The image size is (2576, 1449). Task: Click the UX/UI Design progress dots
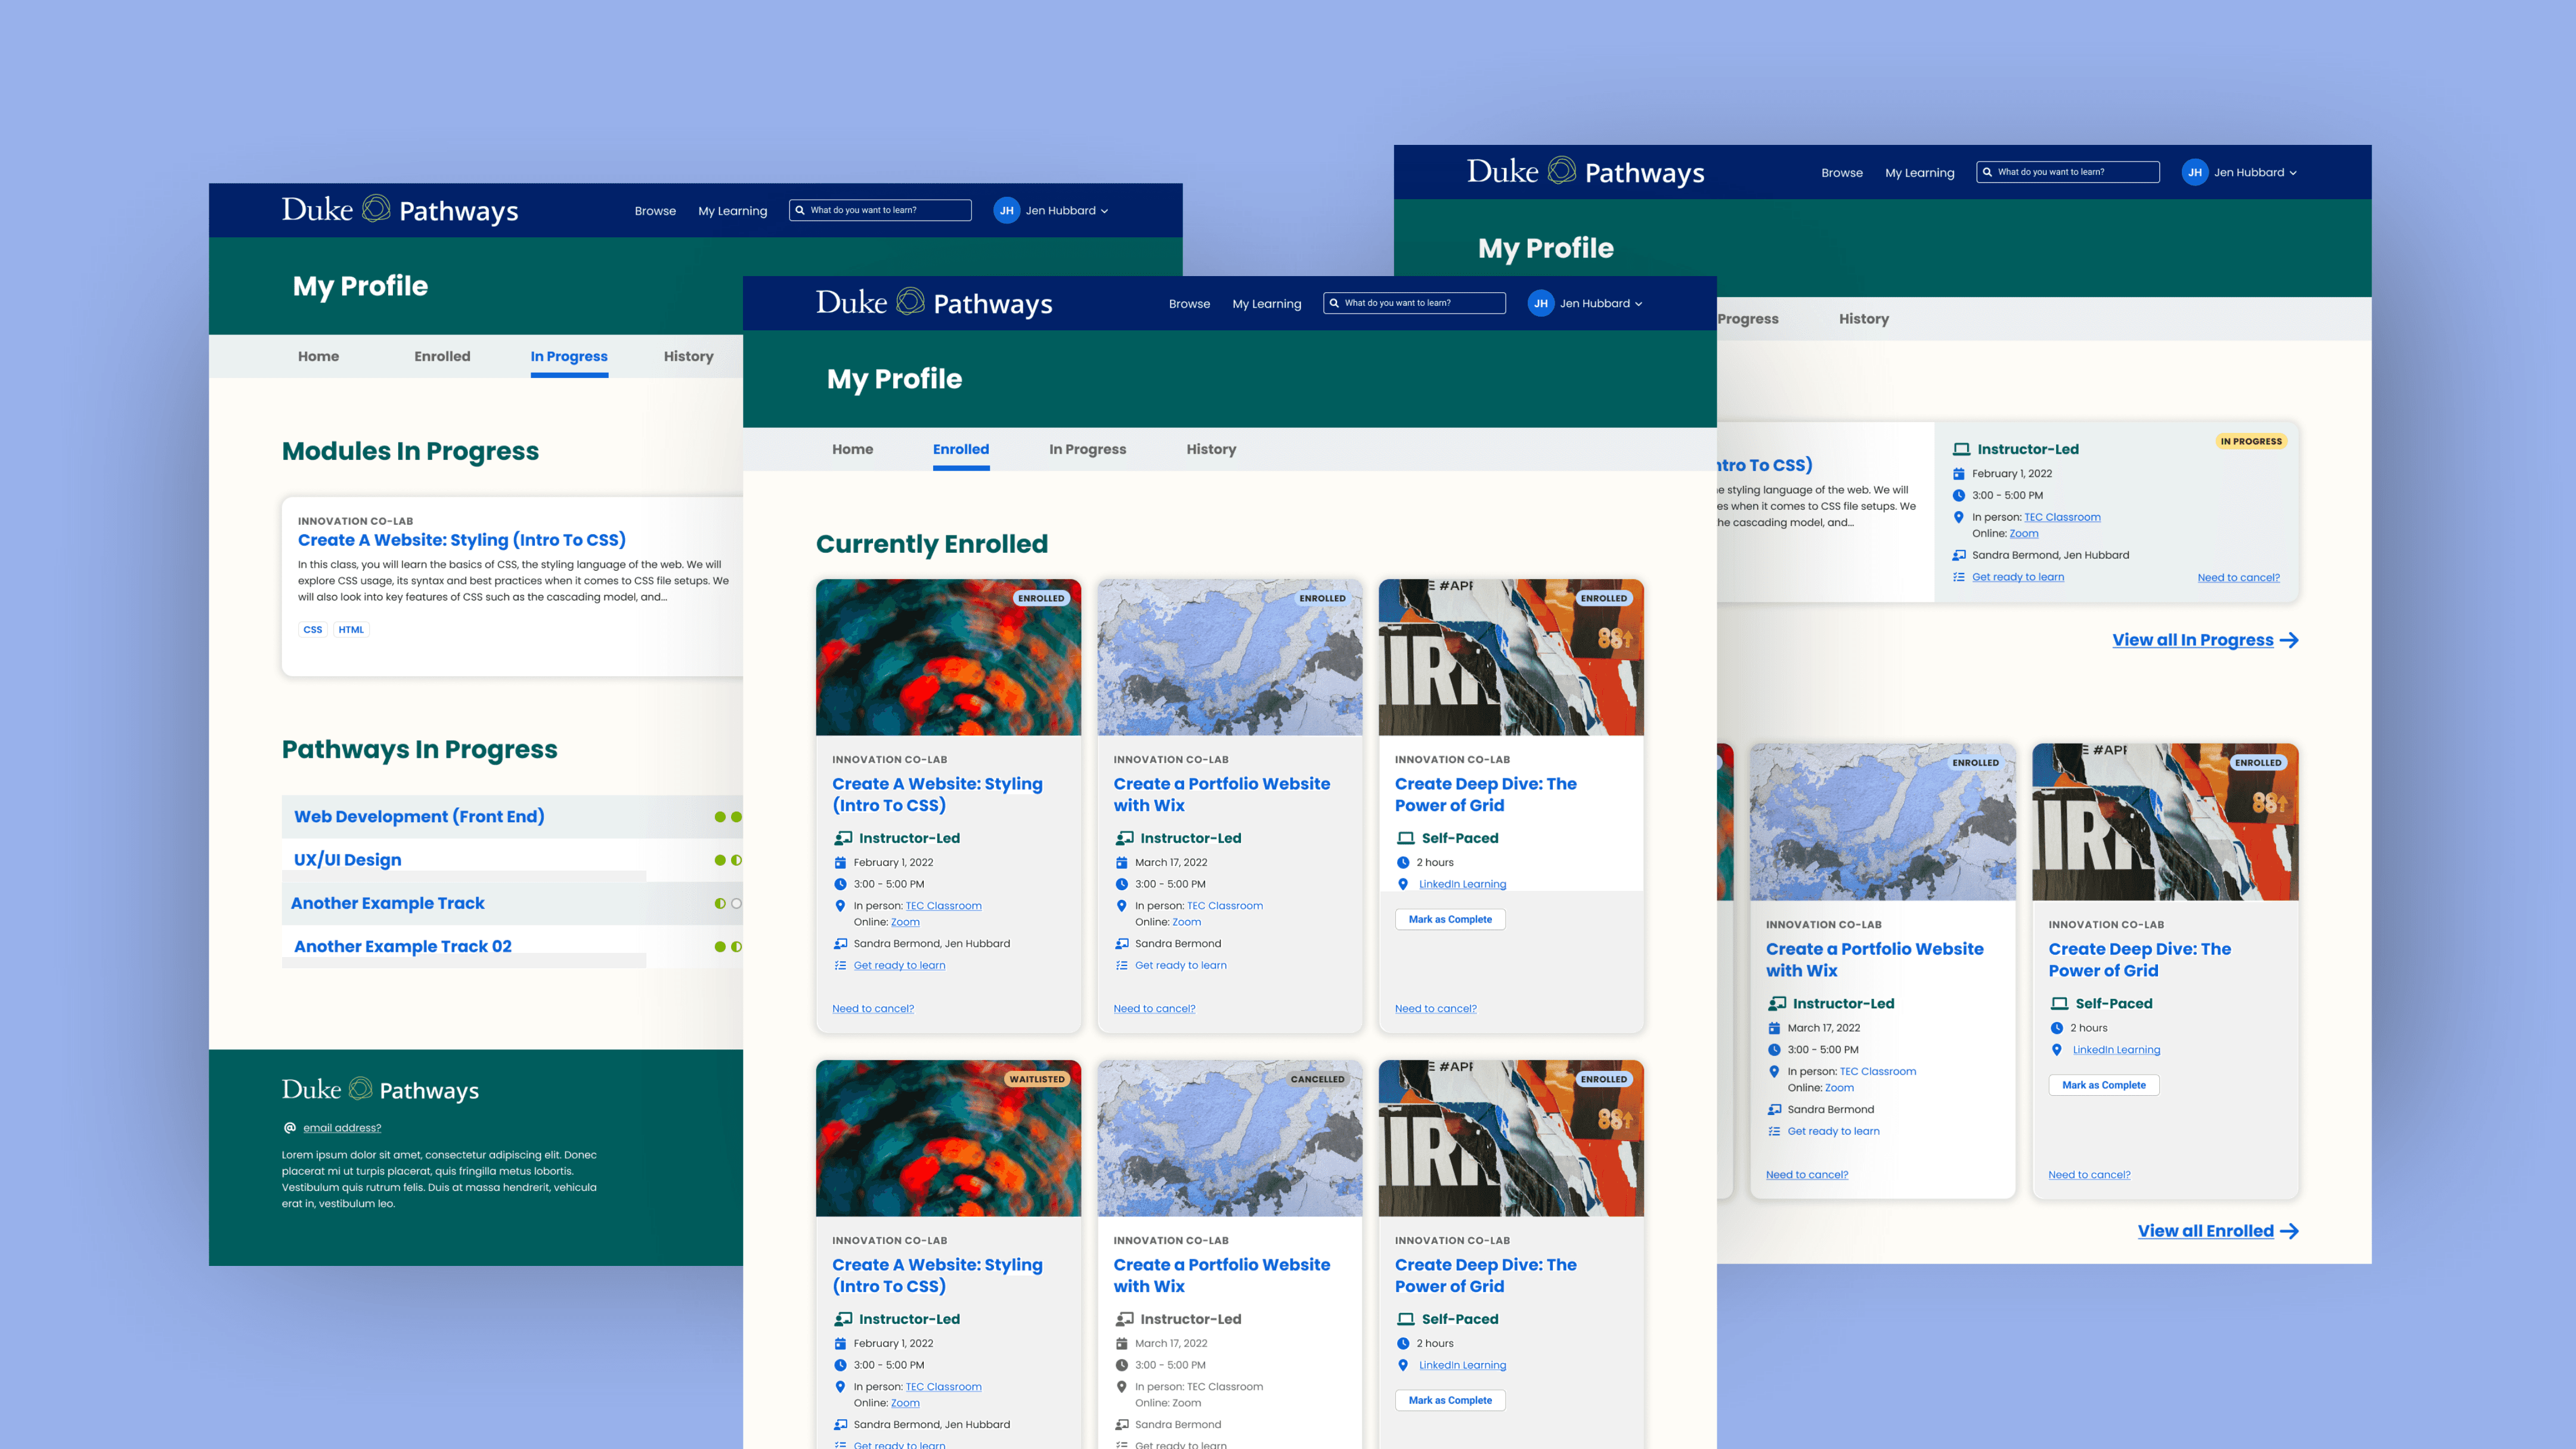click(x=727, y=860)
